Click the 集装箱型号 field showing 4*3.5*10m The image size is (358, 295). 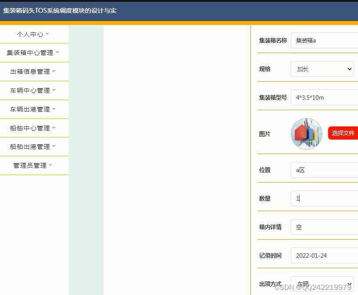(x=325, y=97)
